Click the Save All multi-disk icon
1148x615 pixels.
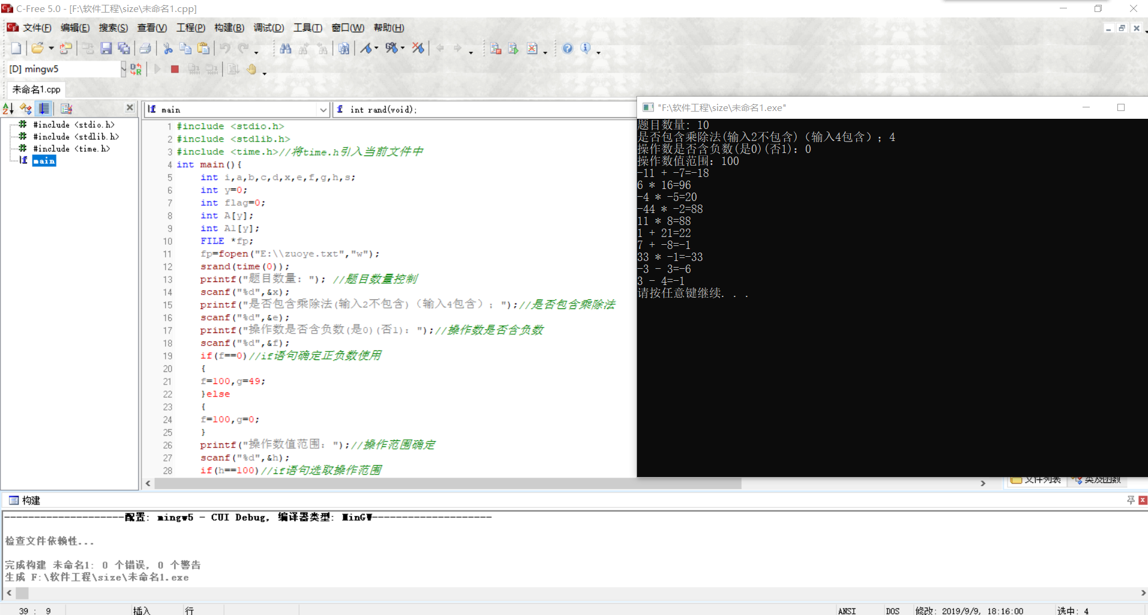tap(124, 49)
